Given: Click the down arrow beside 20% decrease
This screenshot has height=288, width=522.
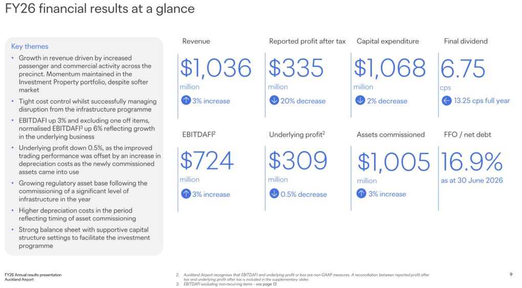Looking at the screenshot, I should pyautogui.click(x=274, y=100).
